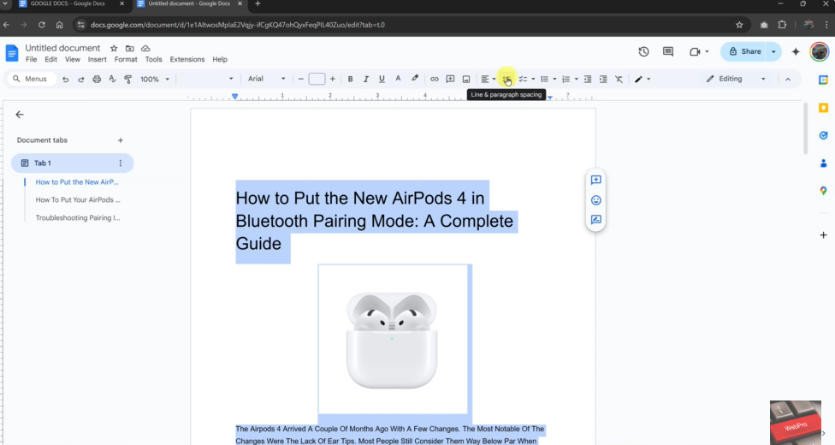Open Tab 1 options three-dot menu

pos(121,163)
